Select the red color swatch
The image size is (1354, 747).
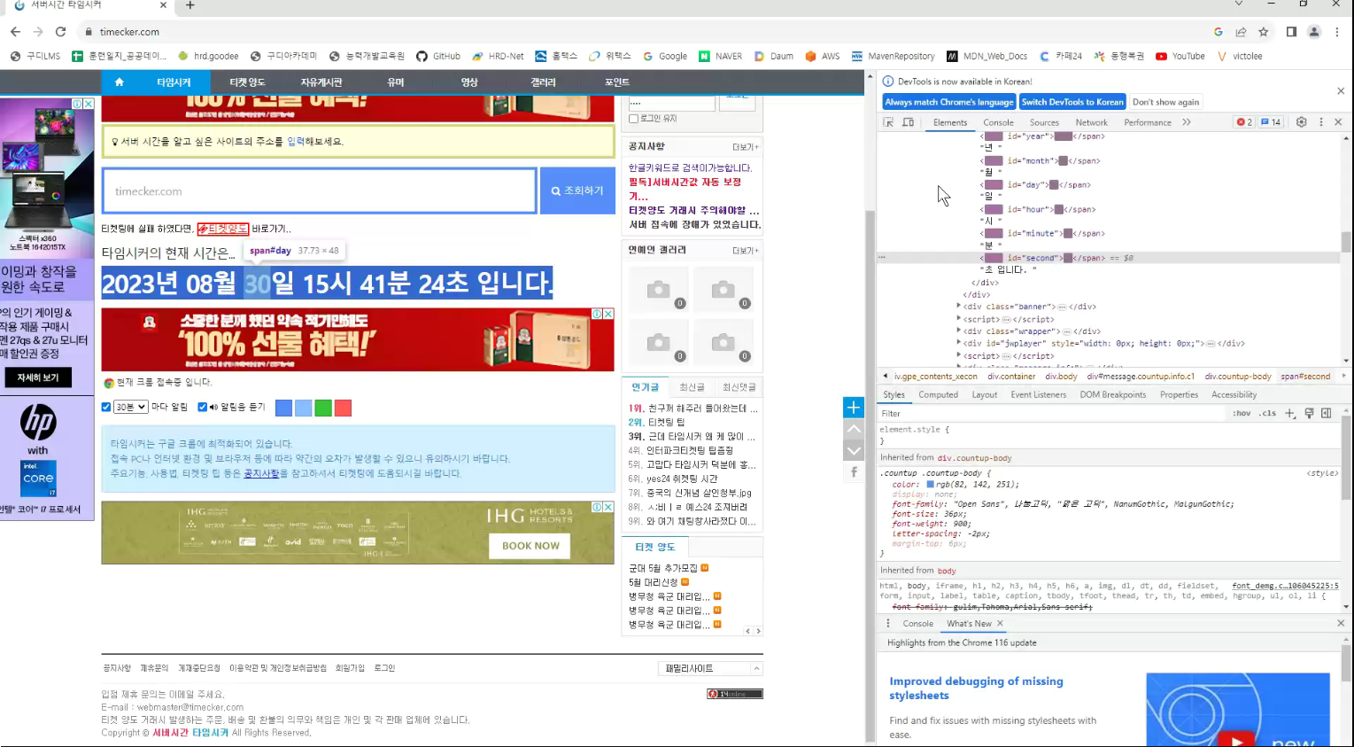(x=344, y=408)
